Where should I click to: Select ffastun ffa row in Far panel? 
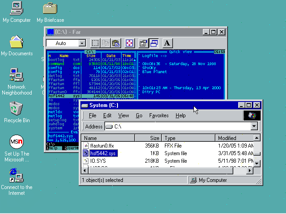point(92,80)
